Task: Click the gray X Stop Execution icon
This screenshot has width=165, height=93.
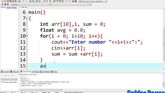Action: pos(69,1)
